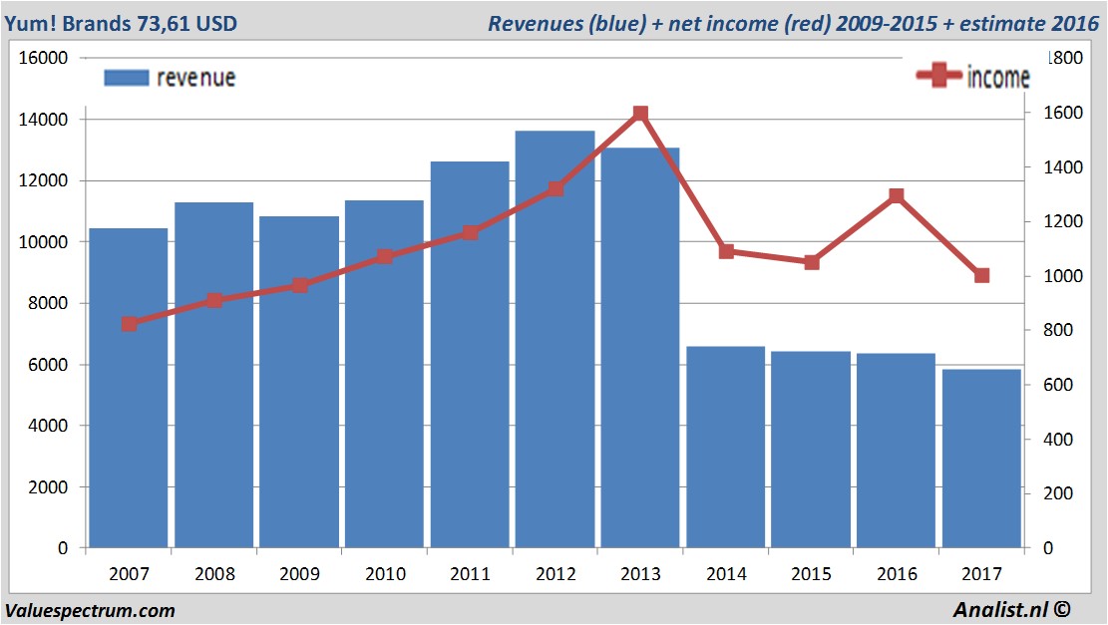The height and width of the screenshot is (625, 1108).
Task: Click the 16000 left axis label
Action: point(43,58)
